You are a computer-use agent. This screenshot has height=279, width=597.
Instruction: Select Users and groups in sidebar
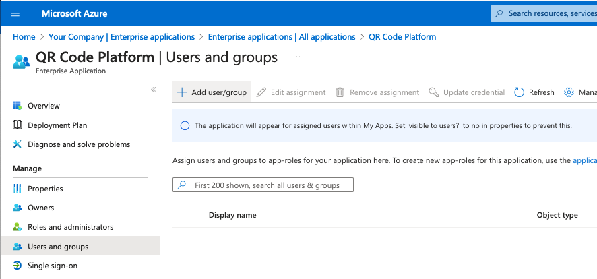coord(80,246)
